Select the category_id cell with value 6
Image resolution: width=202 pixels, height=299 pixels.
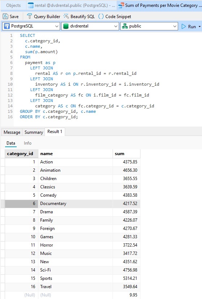tap(22, 204)
